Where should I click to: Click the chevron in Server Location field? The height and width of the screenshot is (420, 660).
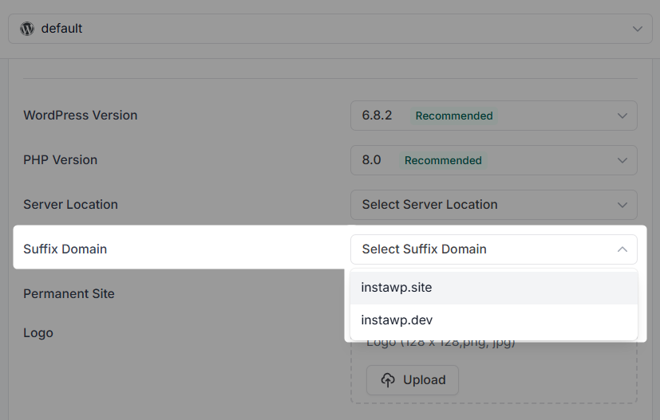(622, 205)
